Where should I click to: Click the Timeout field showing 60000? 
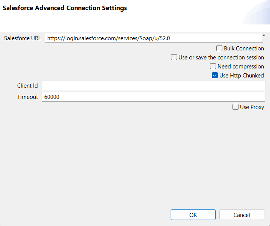click(x=153, y=97)
